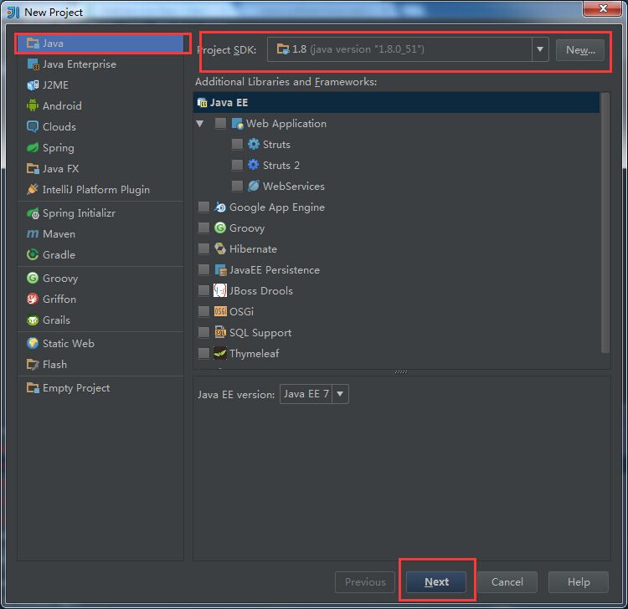Click the Grails icon
This screenshot has height=609, width=628.
(33, 320)
